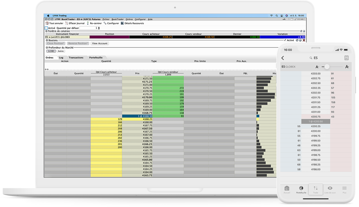The image size is (359, 207).
Task: Open Détails Raccourcis icon in toolbar
Action: point(122,23)
